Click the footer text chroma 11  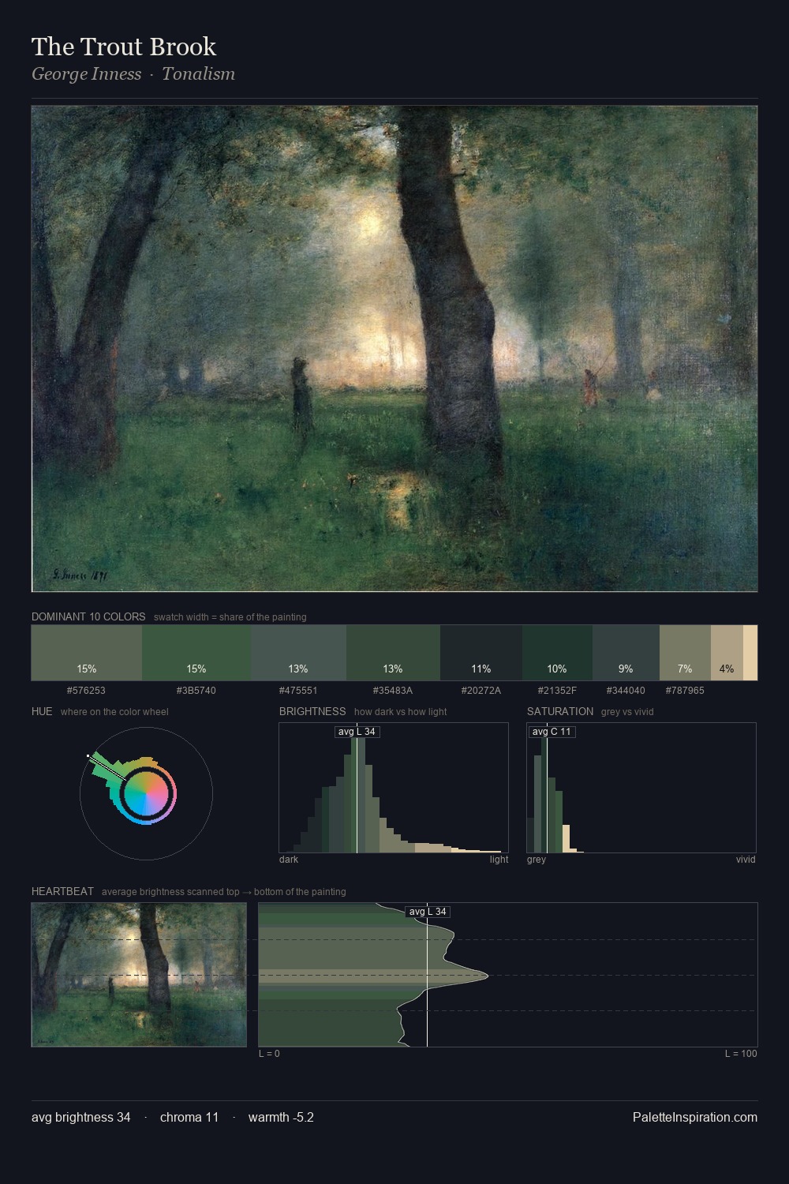point(189,1117)
